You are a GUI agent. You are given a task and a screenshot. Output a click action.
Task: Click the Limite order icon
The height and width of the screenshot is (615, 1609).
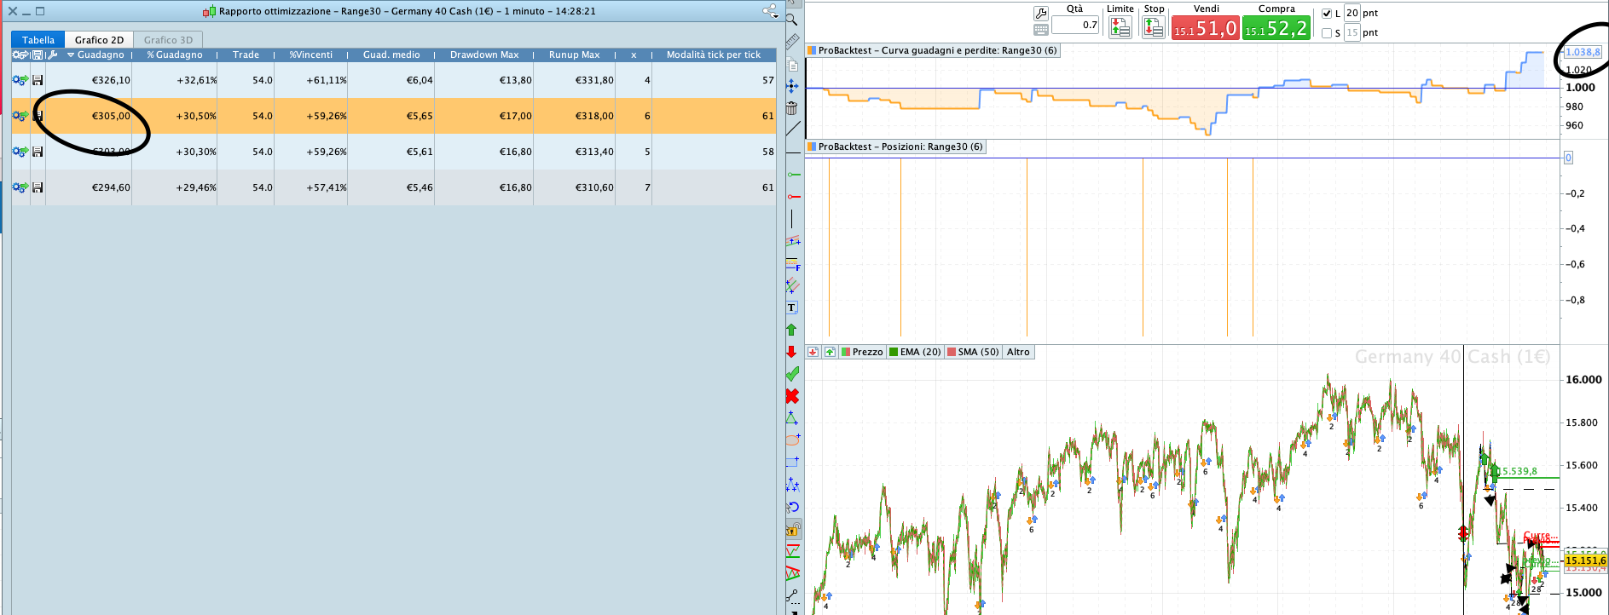pos(1120,27)
